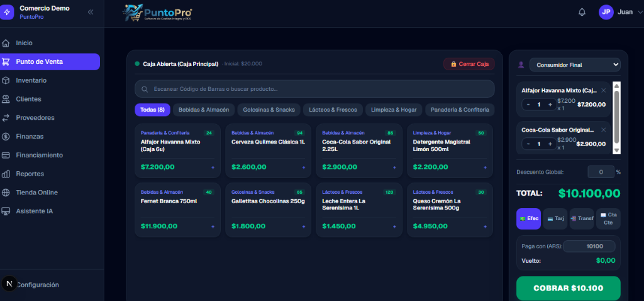Click the $10.100,00 total amount
This screenshot has width=644, height=301.
[x=589, y=193]
